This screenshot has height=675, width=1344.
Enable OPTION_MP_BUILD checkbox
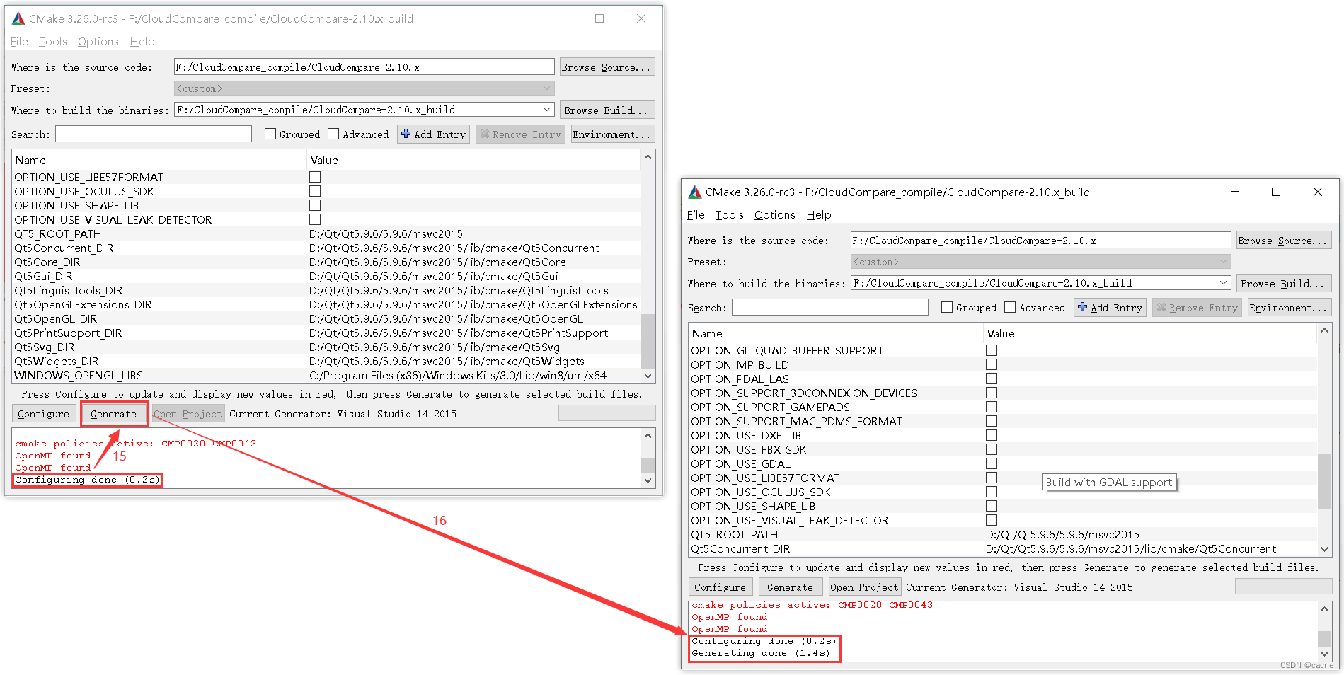(992, 364)
